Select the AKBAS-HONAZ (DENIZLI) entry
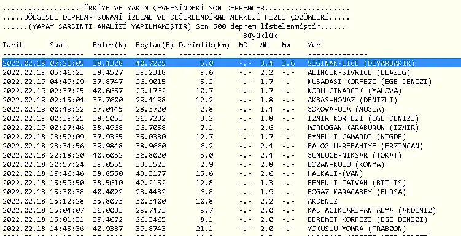Screen dimensions: 461x236 coord(352,100)
